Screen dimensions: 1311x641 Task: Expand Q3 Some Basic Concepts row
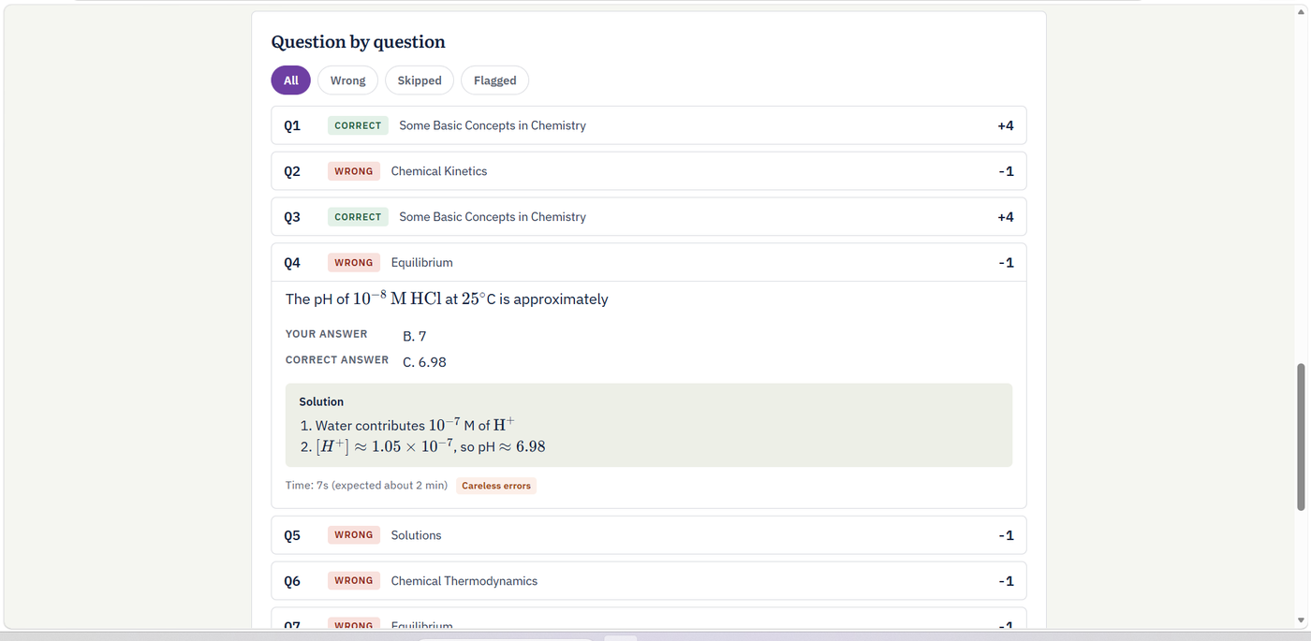point(649,217)
